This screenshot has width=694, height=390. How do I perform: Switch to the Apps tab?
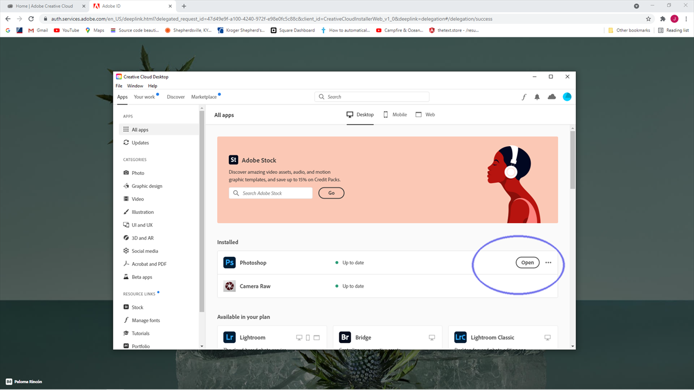[123, 97]
